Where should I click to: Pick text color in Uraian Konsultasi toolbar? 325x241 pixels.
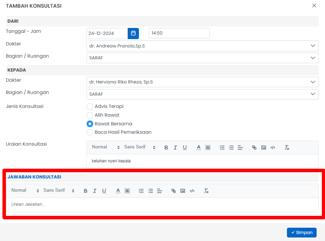(x=199, y=147)
